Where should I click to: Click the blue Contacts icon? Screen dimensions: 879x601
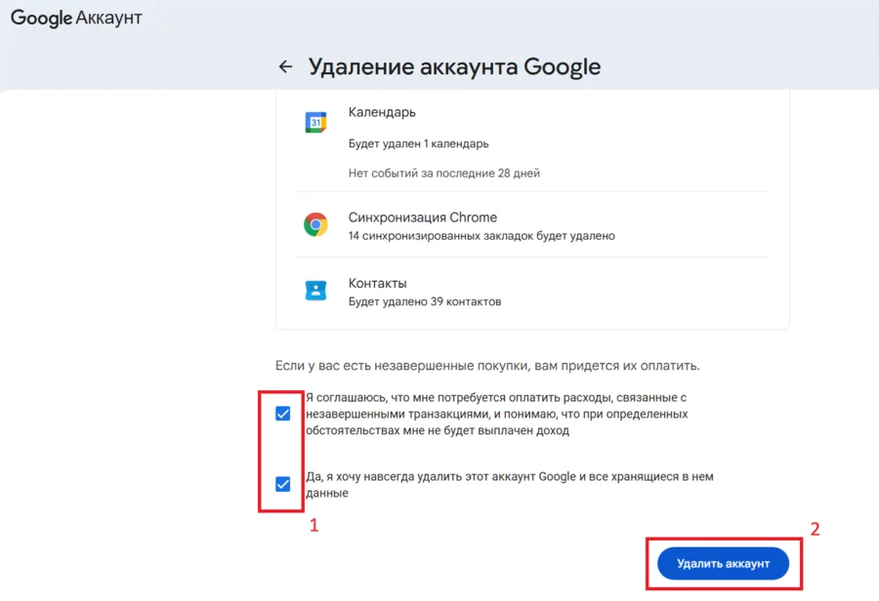[x=314, y=290]
